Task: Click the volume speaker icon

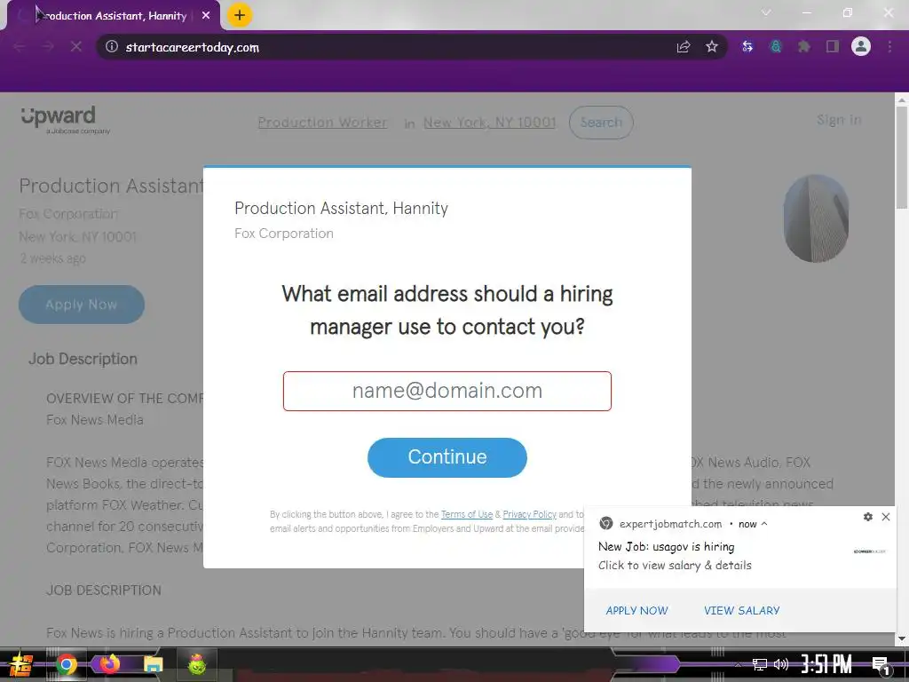Action: click(781, 664)
